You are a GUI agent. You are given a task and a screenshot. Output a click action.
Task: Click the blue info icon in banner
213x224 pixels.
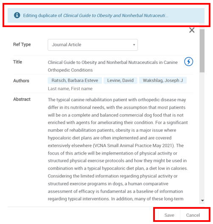click(17, 15)
